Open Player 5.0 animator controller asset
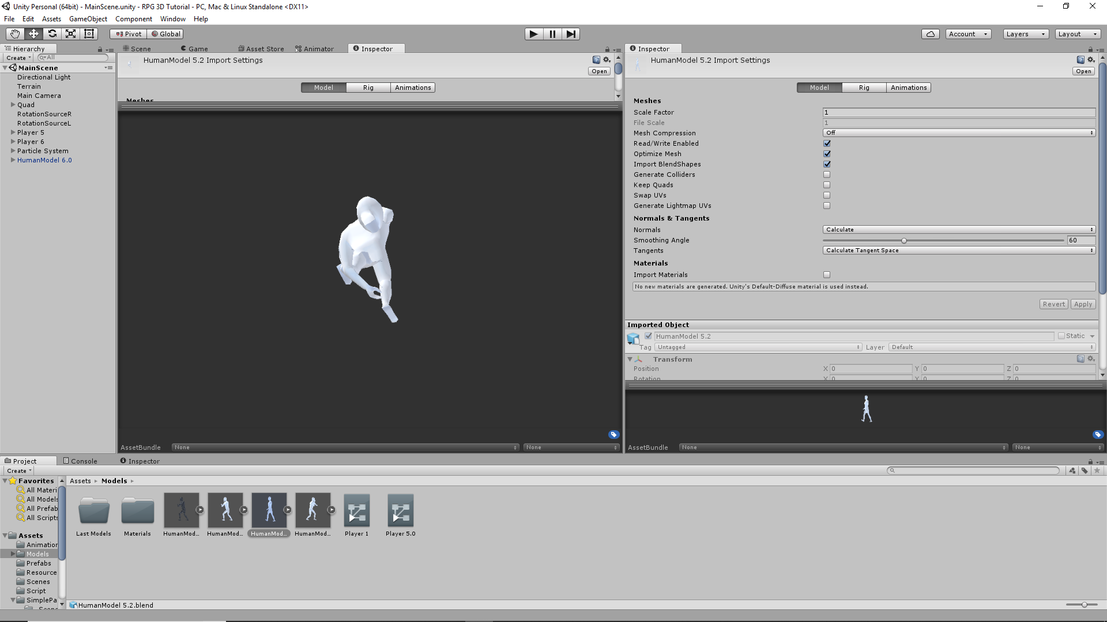 (x=400, y=511)
